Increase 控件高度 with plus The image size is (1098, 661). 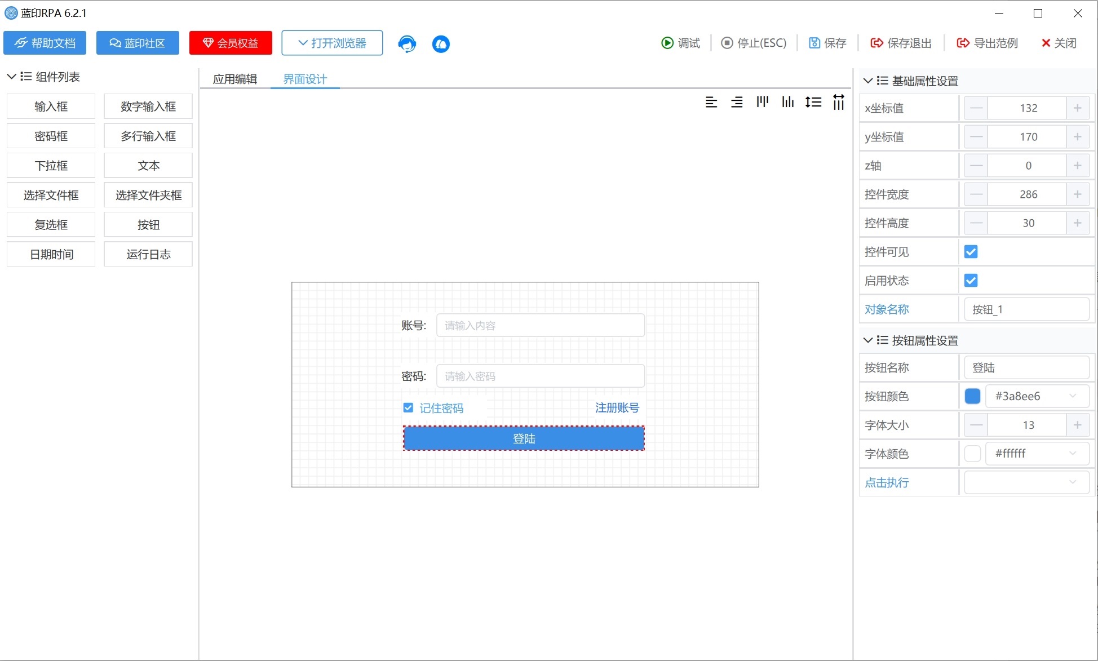[x=1078, y=223]
